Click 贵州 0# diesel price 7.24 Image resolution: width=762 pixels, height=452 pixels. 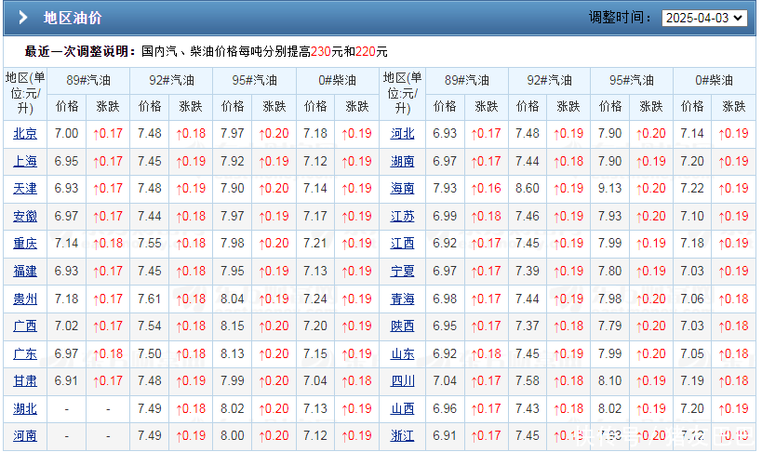[315, 299]
